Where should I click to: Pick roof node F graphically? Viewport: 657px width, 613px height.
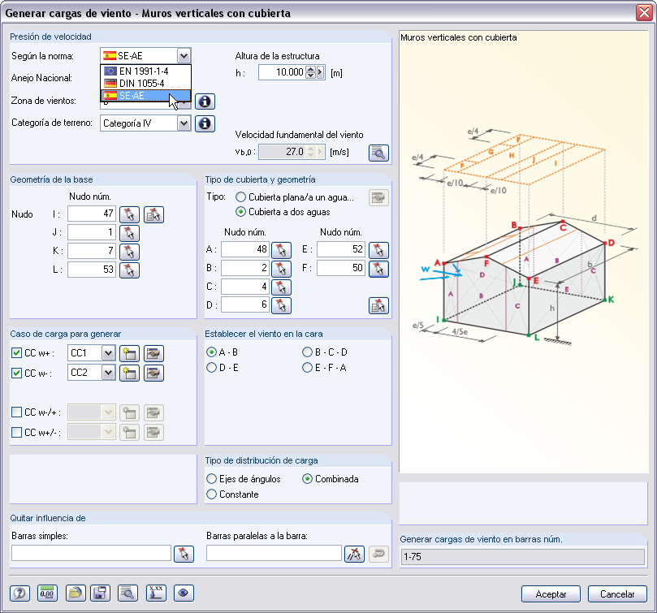pos(378,269)
